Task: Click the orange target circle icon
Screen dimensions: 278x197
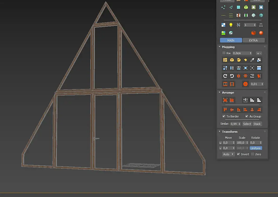Action: [x=245, y=84]
